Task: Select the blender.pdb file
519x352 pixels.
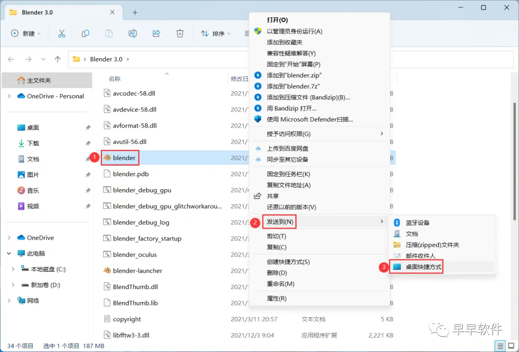Action: click(x=131, y=174)
